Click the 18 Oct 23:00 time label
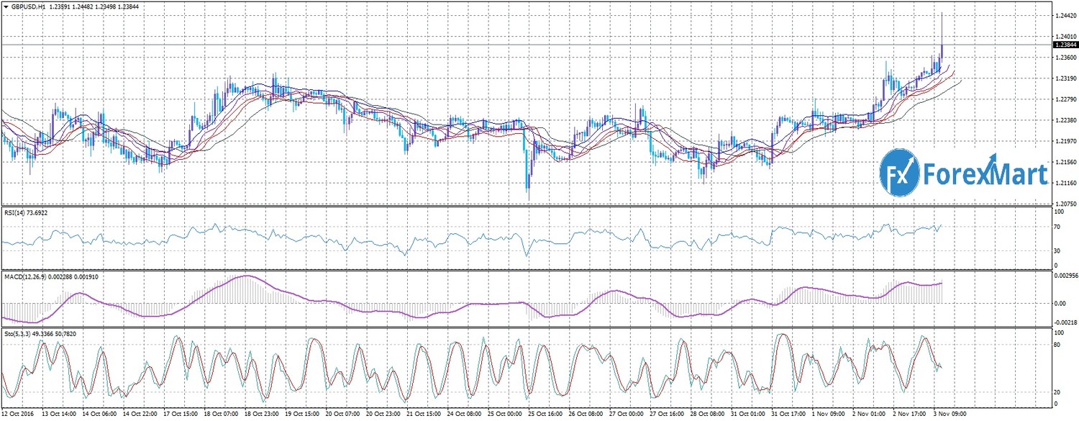This screenshot has height=421, width=1079. [260, 415]
